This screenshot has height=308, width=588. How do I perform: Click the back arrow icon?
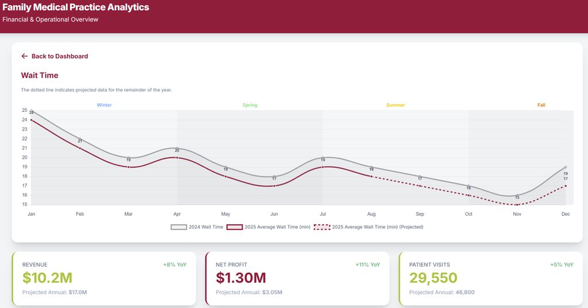(x=24, y=56)
